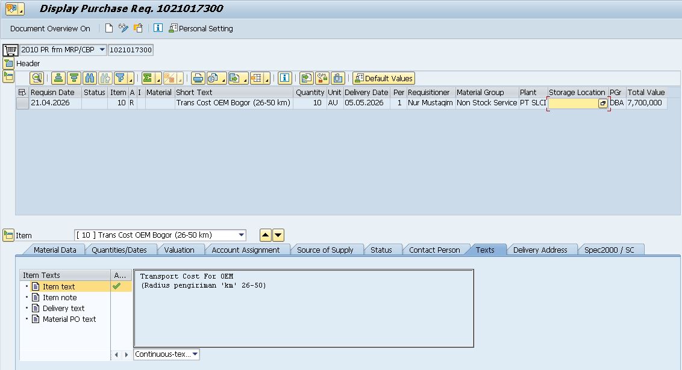Click the Set filter funnel icon
The height and width of the screenshot is (370, 682).
[120, 78]
